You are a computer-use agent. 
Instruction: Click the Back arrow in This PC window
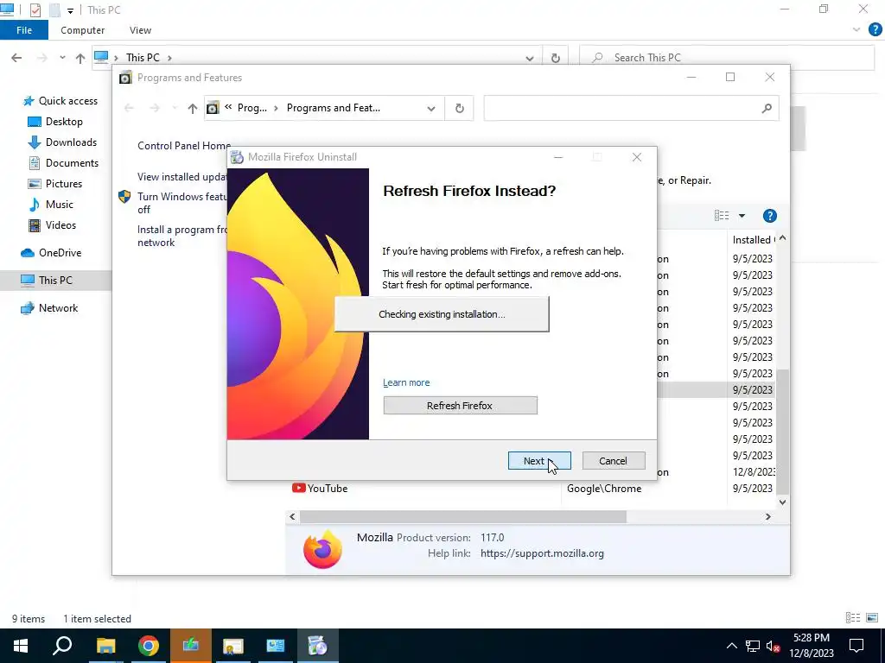click(16, 58)
